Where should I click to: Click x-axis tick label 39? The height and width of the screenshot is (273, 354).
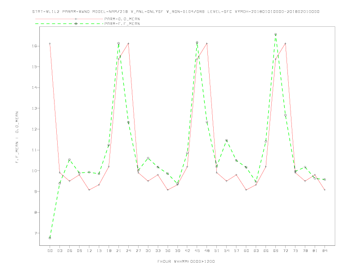pos(177,251)
